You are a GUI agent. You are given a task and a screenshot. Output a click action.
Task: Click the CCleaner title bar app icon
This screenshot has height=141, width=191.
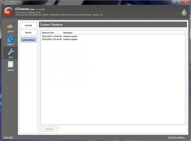pos(3,3)
